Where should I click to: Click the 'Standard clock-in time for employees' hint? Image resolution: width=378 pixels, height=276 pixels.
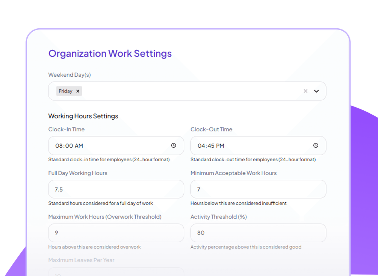[109, 159]
